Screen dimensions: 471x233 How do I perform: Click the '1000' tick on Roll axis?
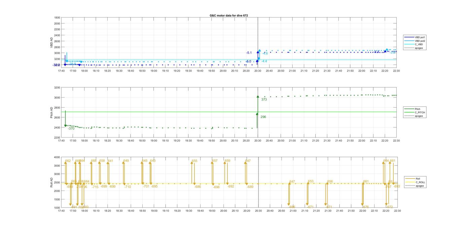pyautogui.click(x=57, y=207)
